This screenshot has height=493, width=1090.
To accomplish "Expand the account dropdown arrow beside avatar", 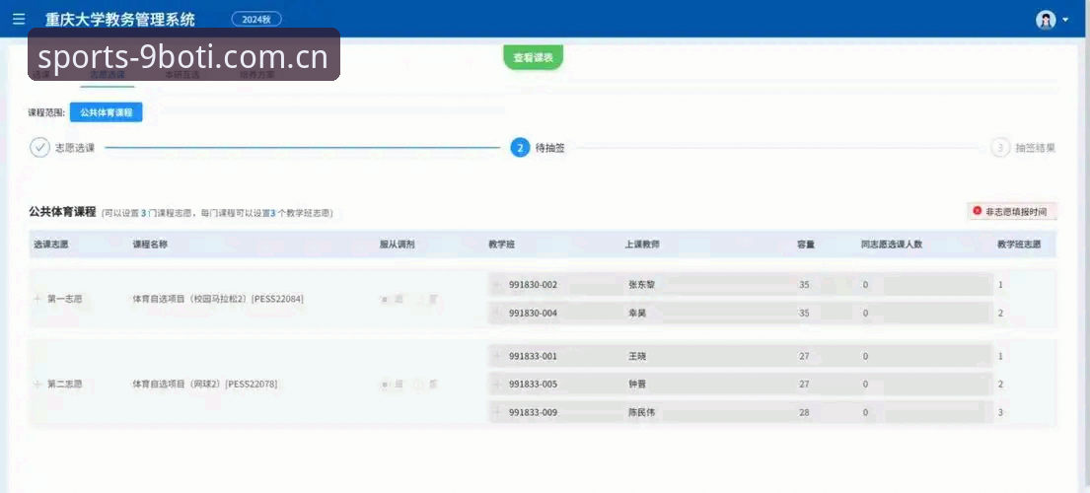I will point(1065,20).
